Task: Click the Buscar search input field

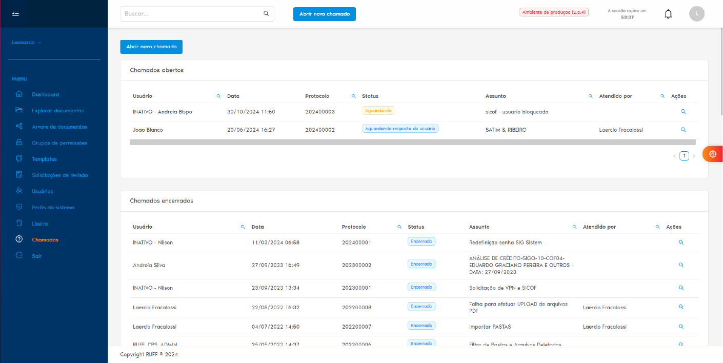Action: coord(197,14)
